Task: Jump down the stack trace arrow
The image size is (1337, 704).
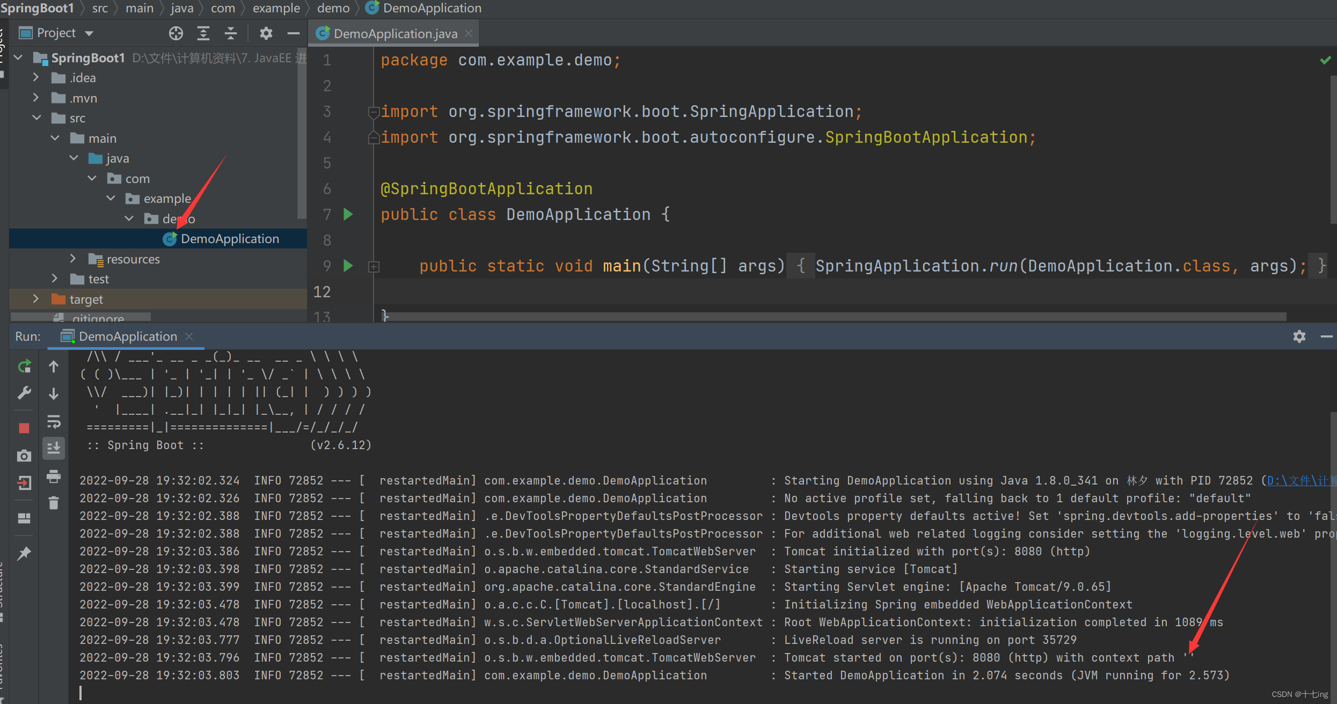Action: tap(54, 393)
